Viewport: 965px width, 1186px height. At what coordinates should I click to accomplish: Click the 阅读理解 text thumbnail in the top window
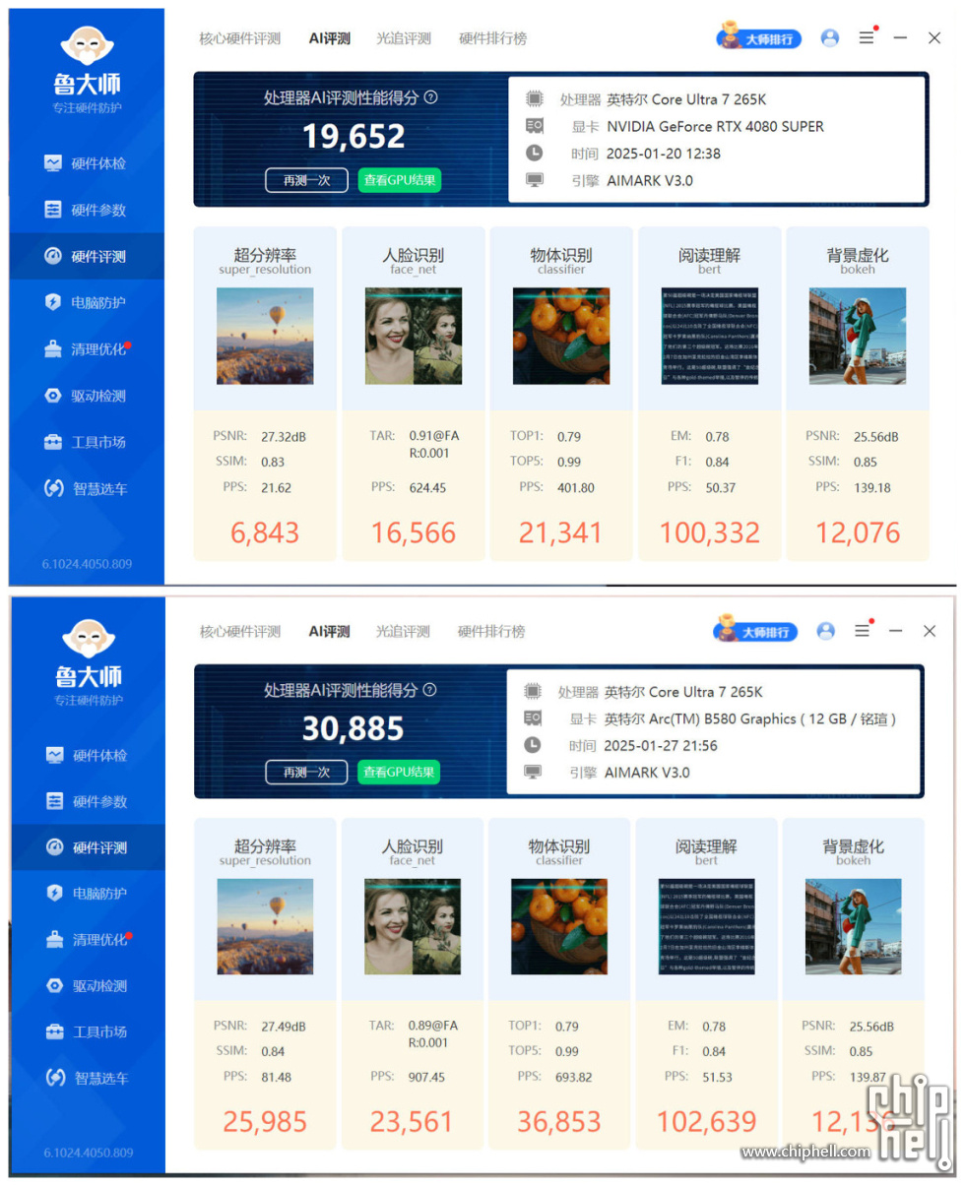tap(710, 336)
